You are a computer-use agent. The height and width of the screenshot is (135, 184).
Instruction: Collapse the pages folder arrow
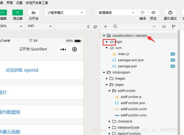tap(107, 85)
